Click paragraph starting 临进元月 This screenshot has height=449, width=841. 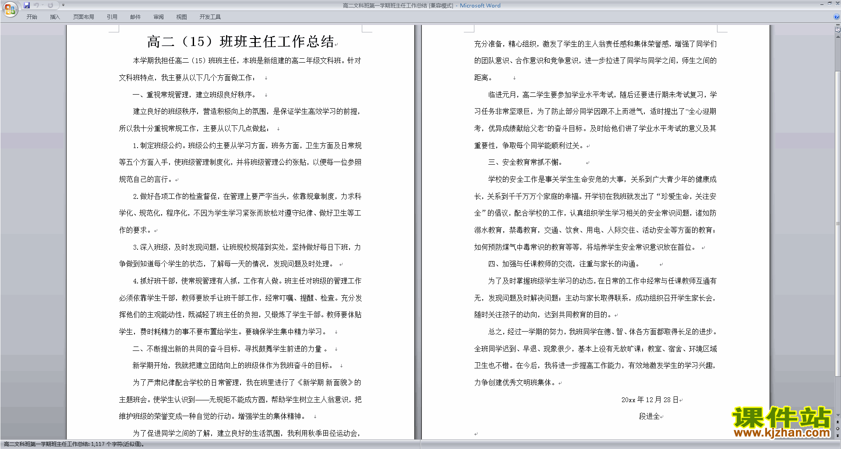tap(596, 120)
